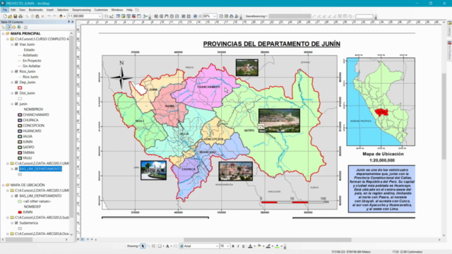This screenshot has width=452, height=254.
Task: Toggle BAS_LIM_DEPARTAMENTO checkbox under Mapa de Ubicación
Action: coord(16,196)
